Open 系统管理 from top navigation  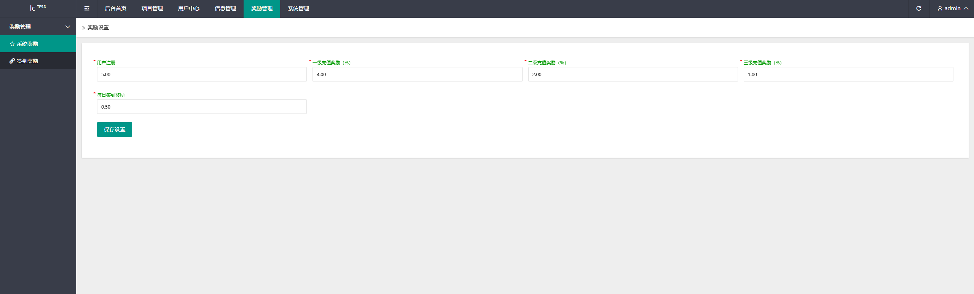(298, 8)
